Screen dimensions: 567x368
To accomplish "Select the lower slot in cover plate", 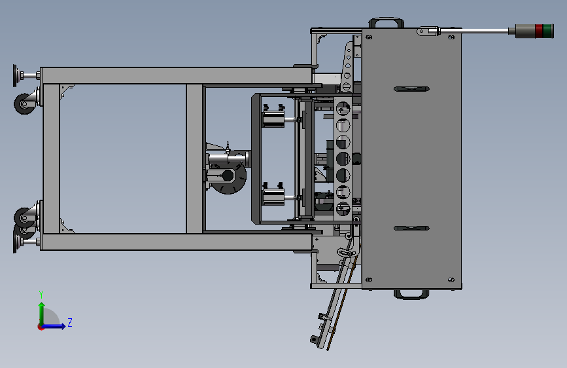I will click(411, 228).
